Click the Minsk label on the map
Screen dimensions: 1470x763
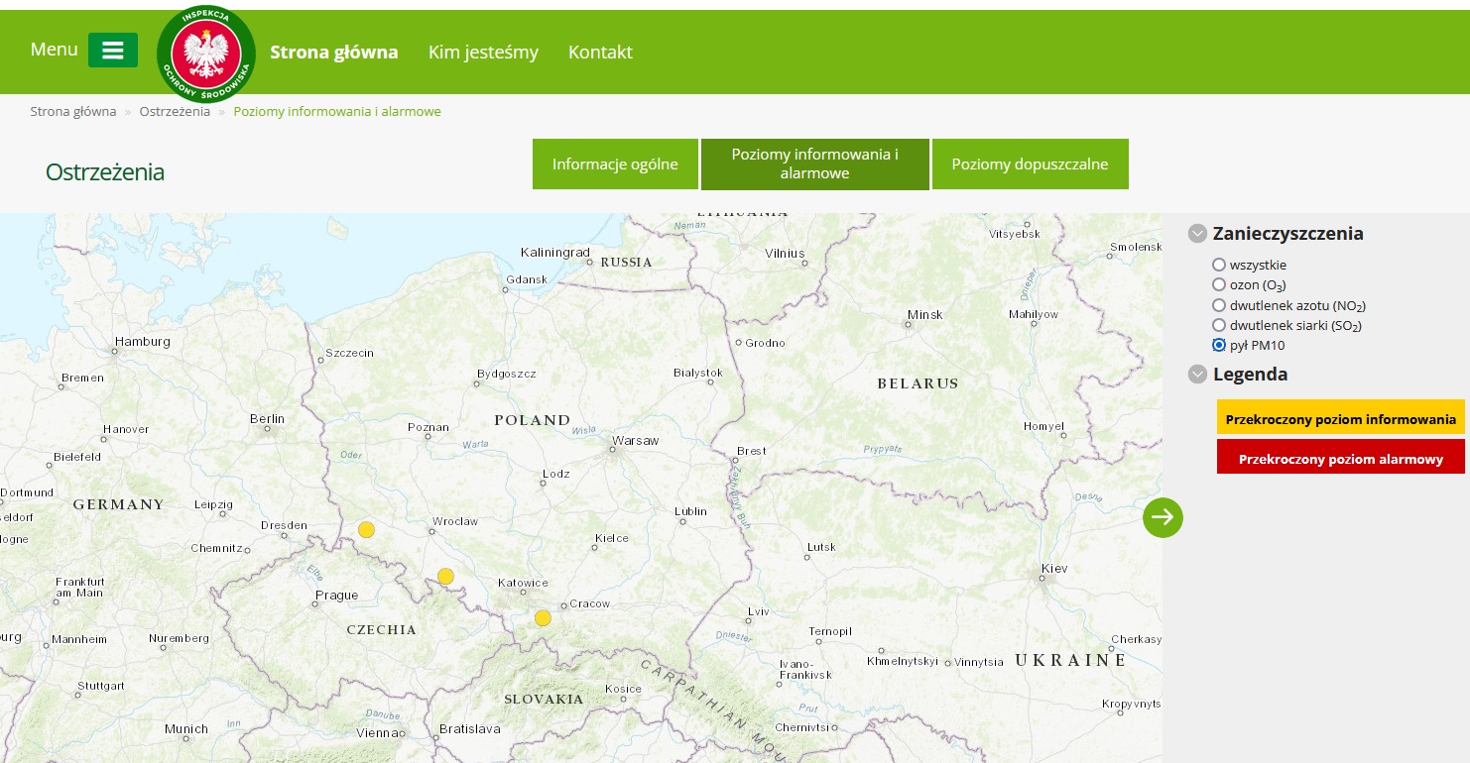(924, 315)
